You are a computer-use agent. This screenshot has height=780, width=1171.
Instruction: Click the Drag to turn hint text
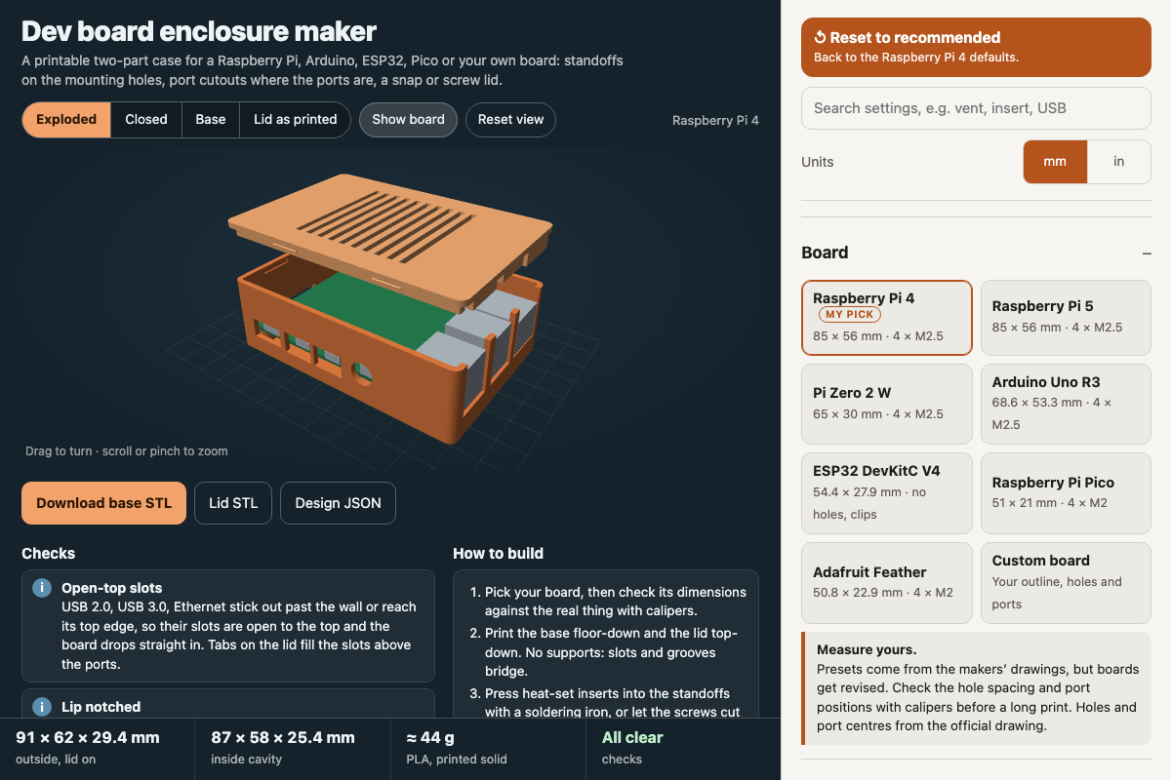(127, 451)
